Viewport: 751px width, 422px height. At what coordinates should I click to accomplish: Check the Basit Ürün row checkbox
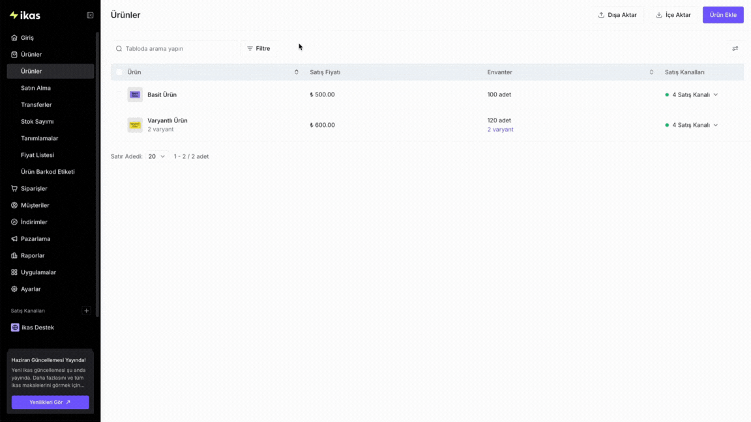[119, 94]
